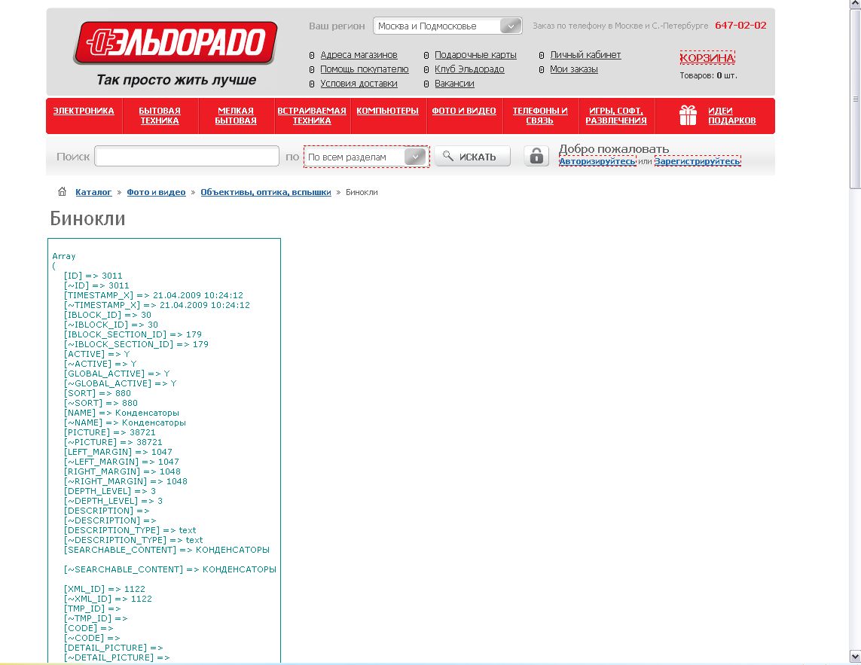This screenshot has width=861, height=665.
Task: Click the vertical scrollbar thumb
Action: click(855, 99)
